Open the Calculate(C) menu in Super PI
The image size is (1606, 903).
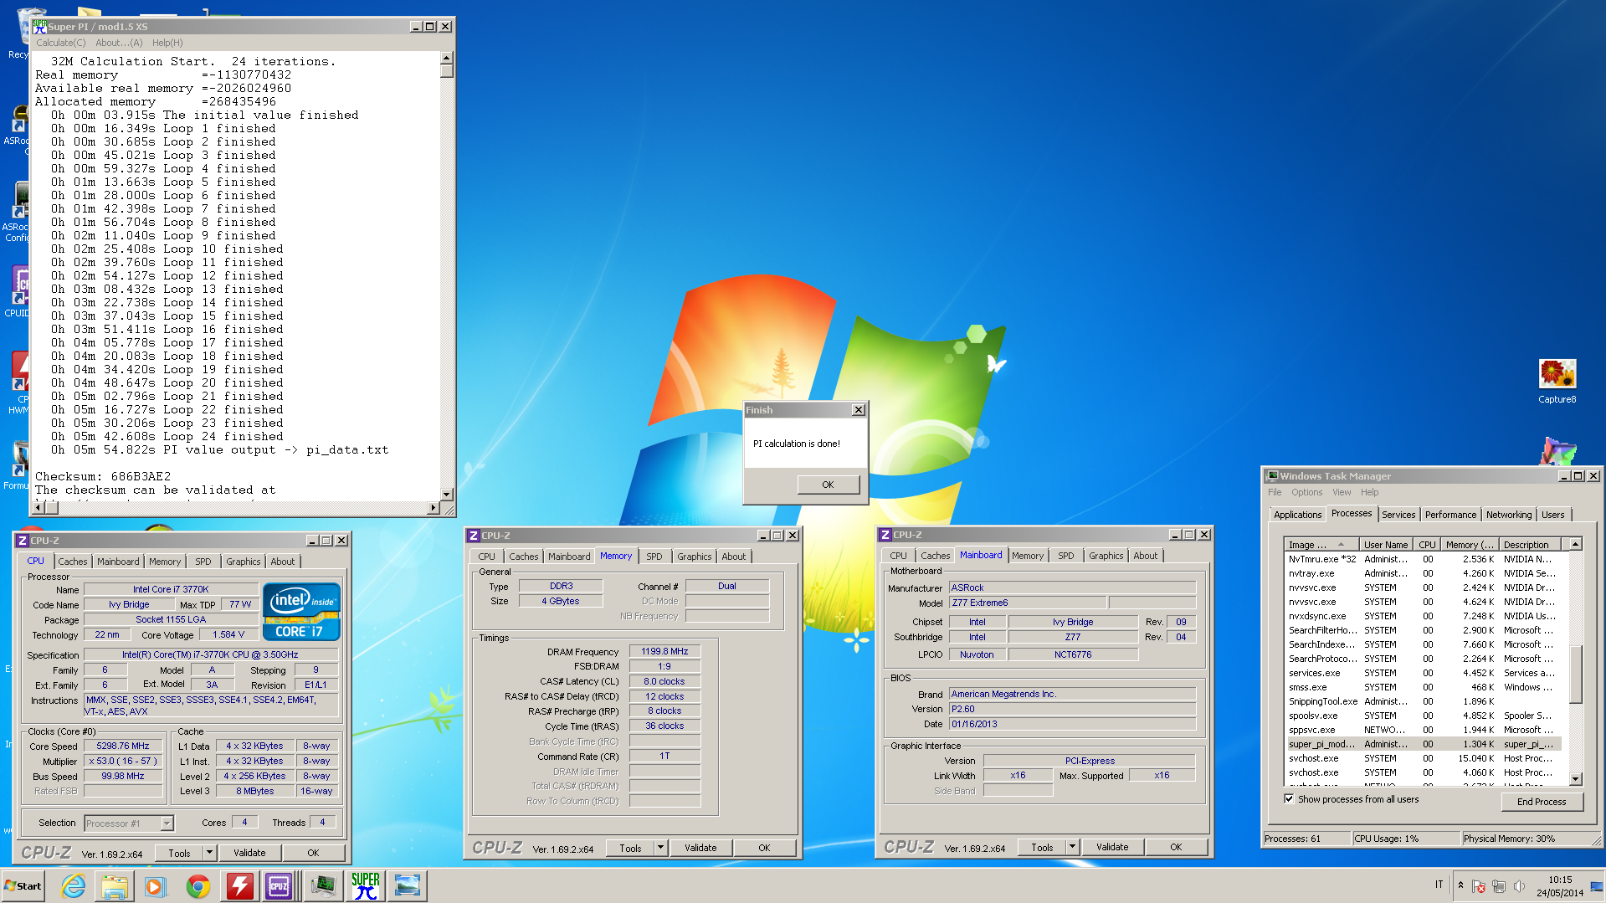[60, 43]
